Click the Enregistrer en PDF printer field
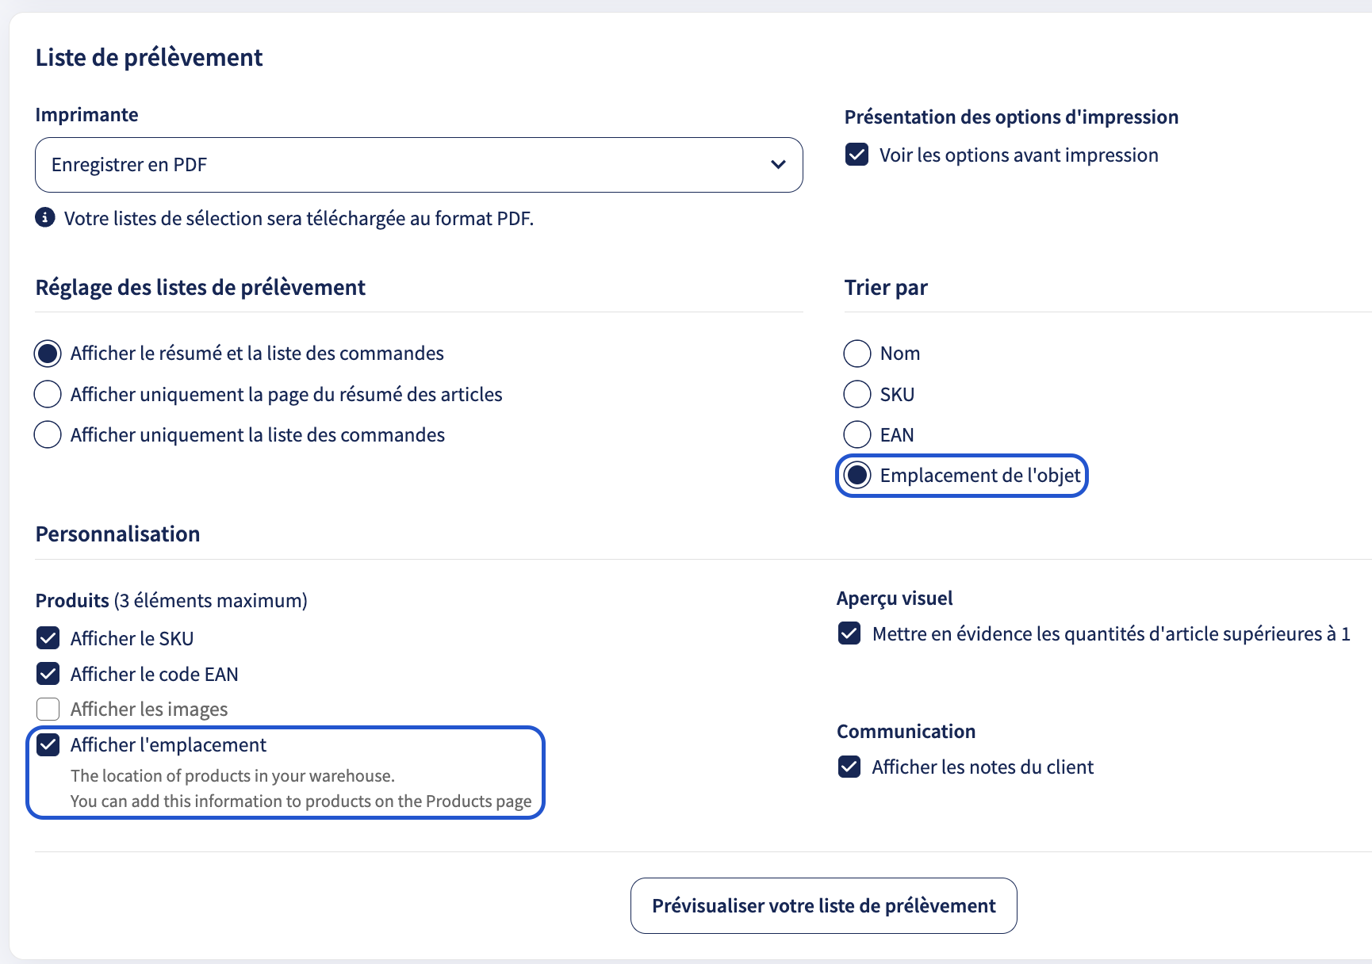The image size is (1372, 964). click(x=419, y=165)
